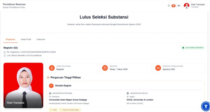210x112 pixels.
Task: Click the globe icon near Universitas Kedua
Action: tap(127, 93)
